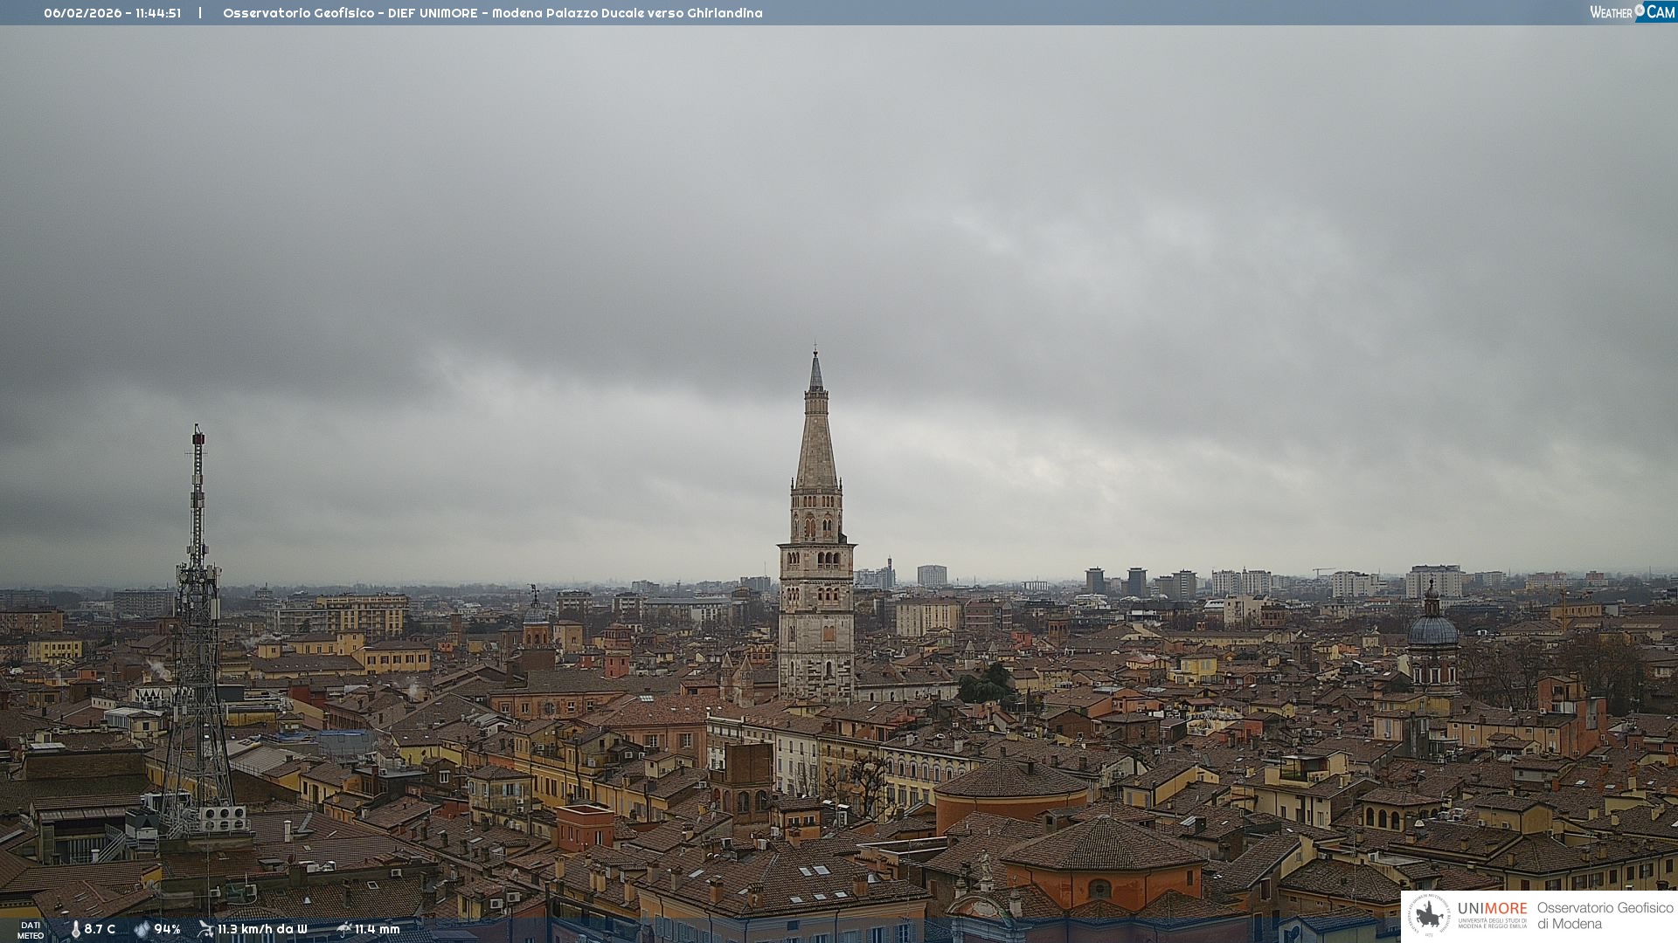Click the 11.3 km/h da W wind reading
1678x943 pixels.
tap(262, 929)
